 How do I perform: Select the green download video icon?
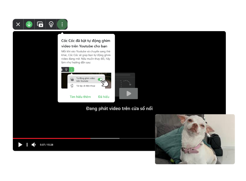[29, 24]
